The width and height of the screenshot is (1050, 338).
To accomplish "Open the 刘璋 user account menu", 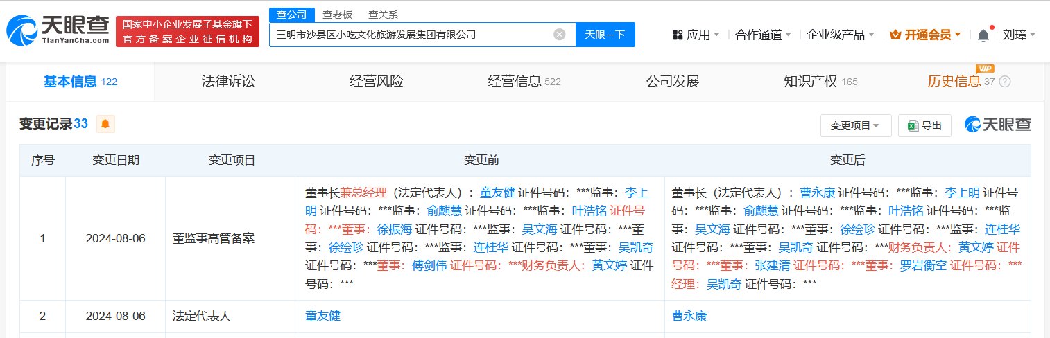I will 1019,35.
